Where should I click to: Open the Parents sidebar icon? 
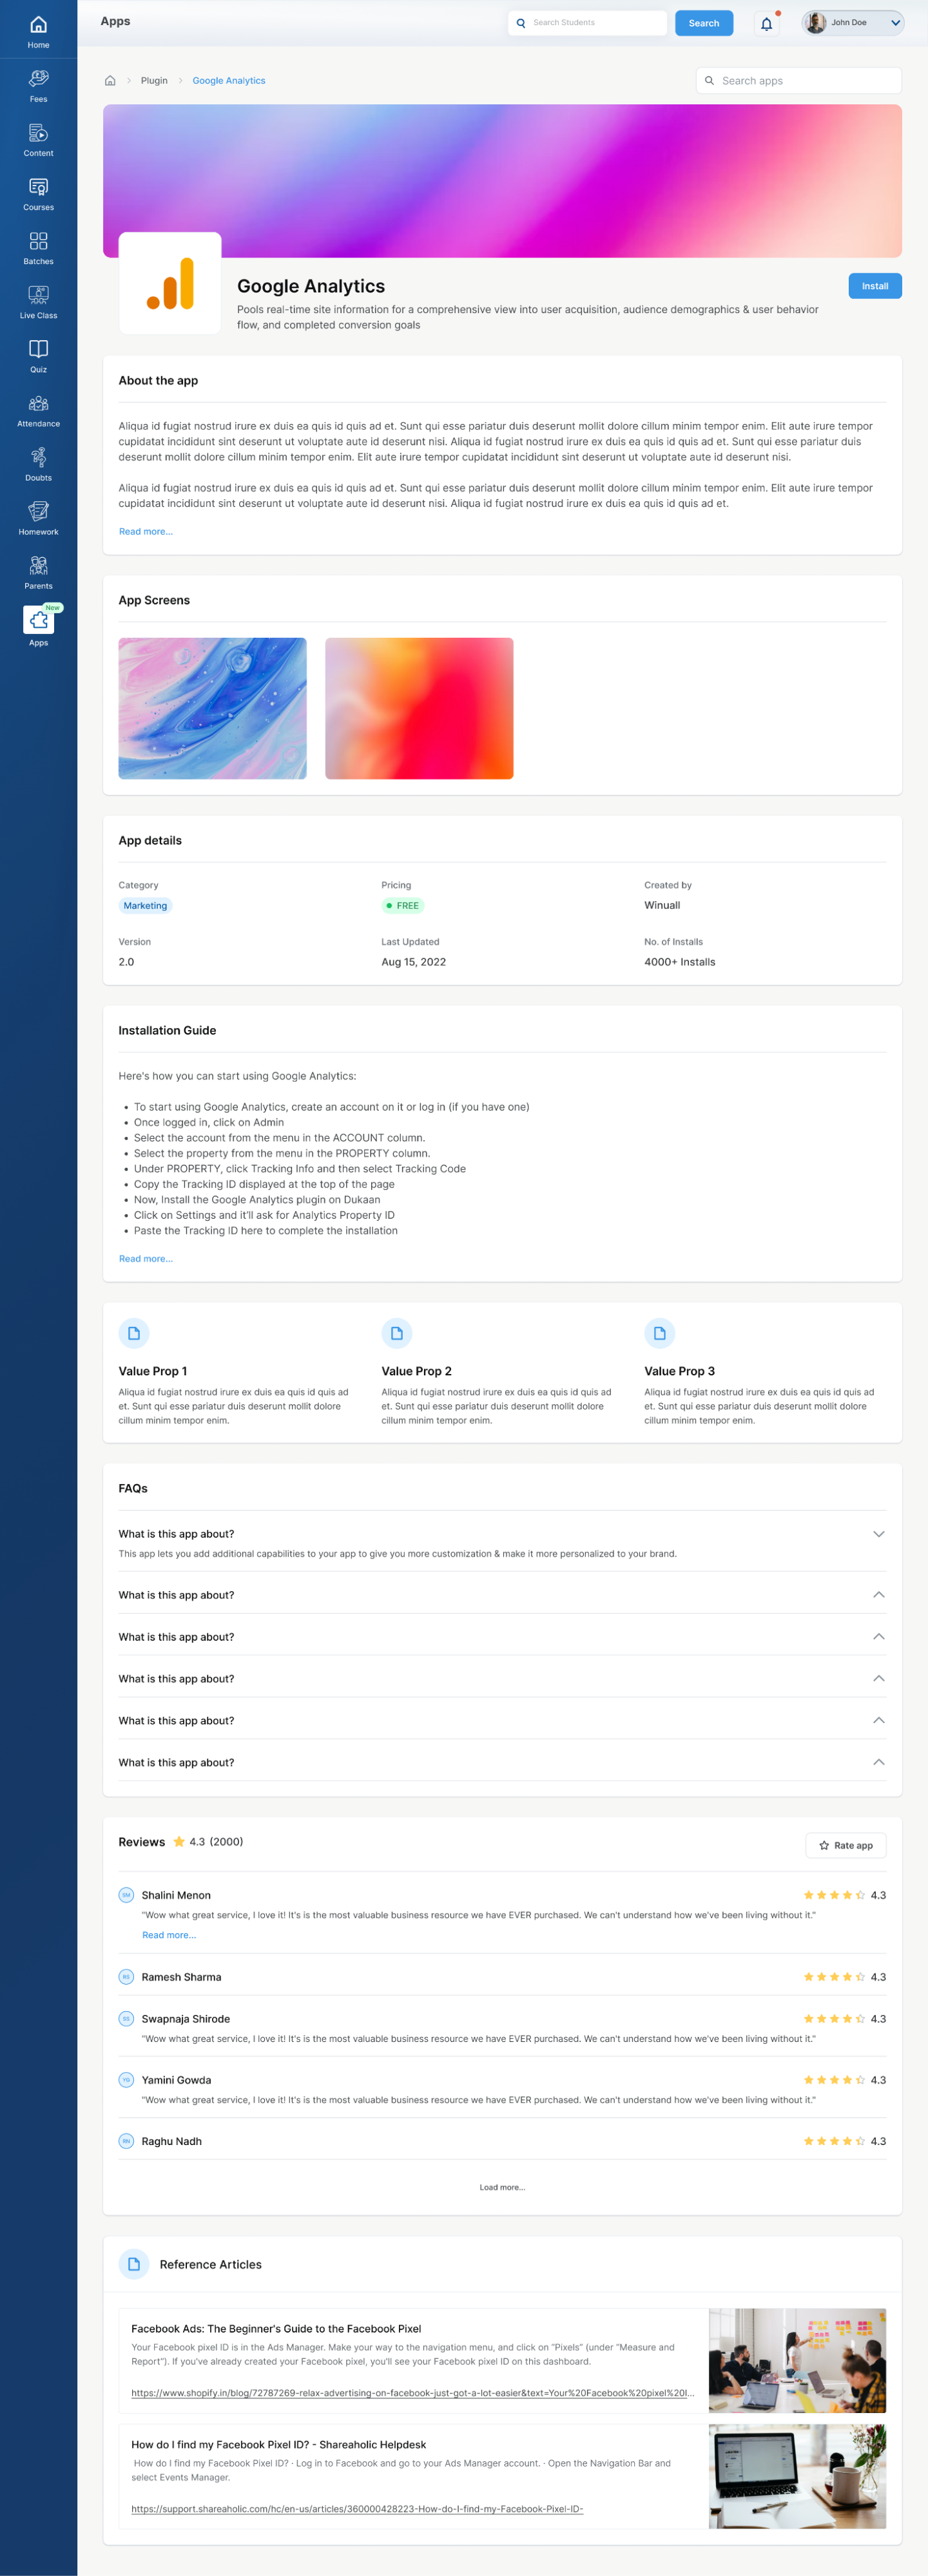pos(38,565)
